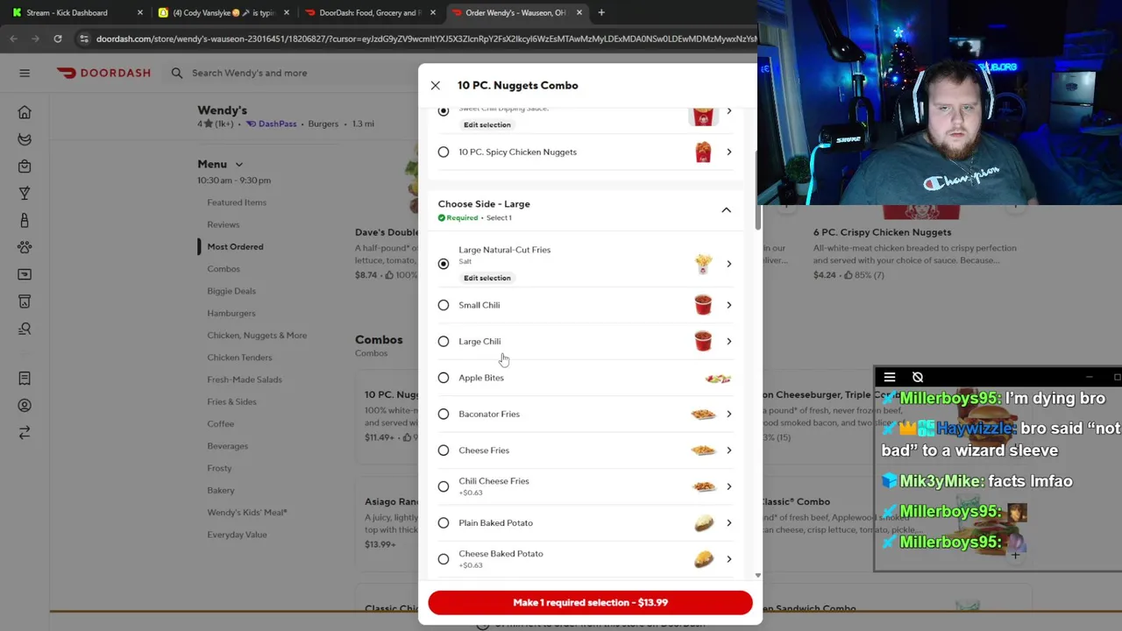
Task: Close the 10 PC. Nuggets Combo dialog
Action: pos(436,86)
